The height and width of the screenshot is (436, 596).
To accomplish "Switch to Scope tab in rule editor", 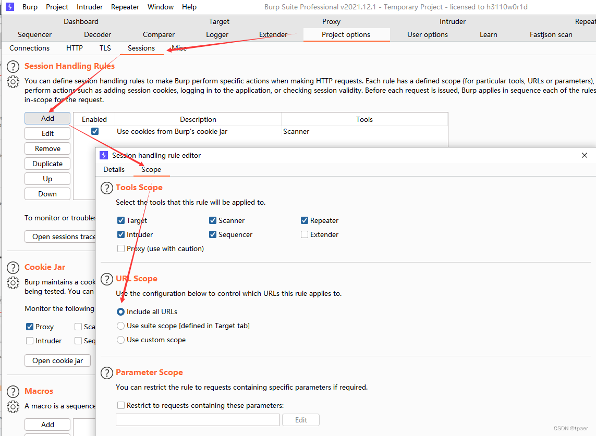I will [x=151, y=169].
